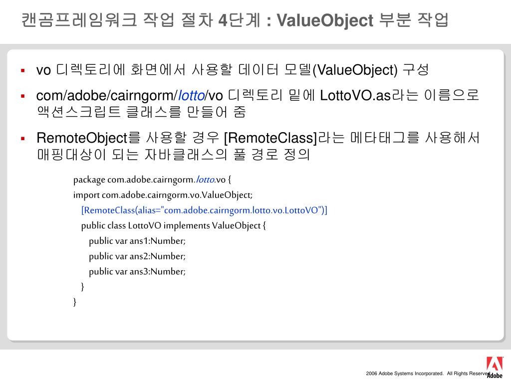This screenshot has height=383, width=511.
Task: Click the second-line text '액션스크립트 클래스를 만들어 줌'
Action: 141,112
